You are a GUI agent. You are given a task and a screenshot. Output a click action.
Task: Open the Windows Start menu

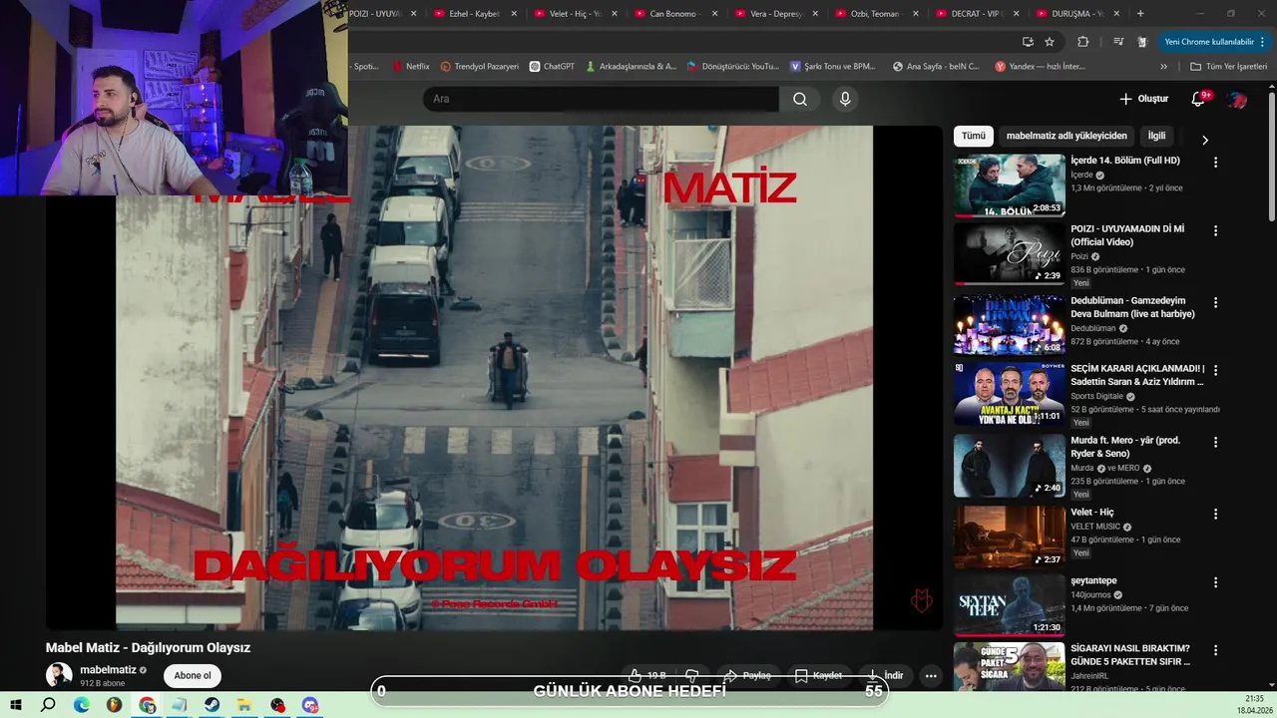pos(15,704)
